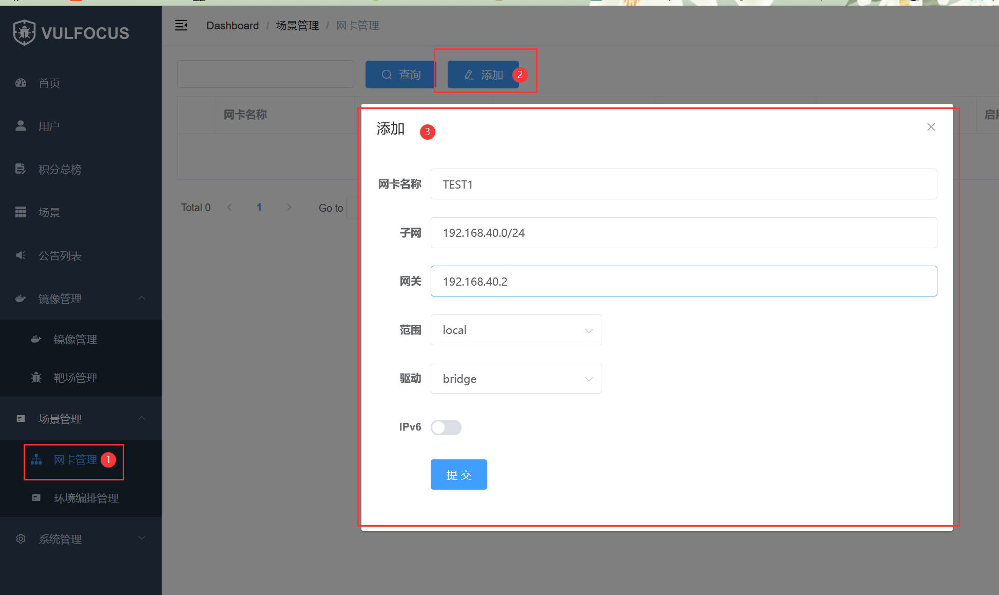Select 环境编排管理 submenu item

pyautogui.click(x=81, y=498)
